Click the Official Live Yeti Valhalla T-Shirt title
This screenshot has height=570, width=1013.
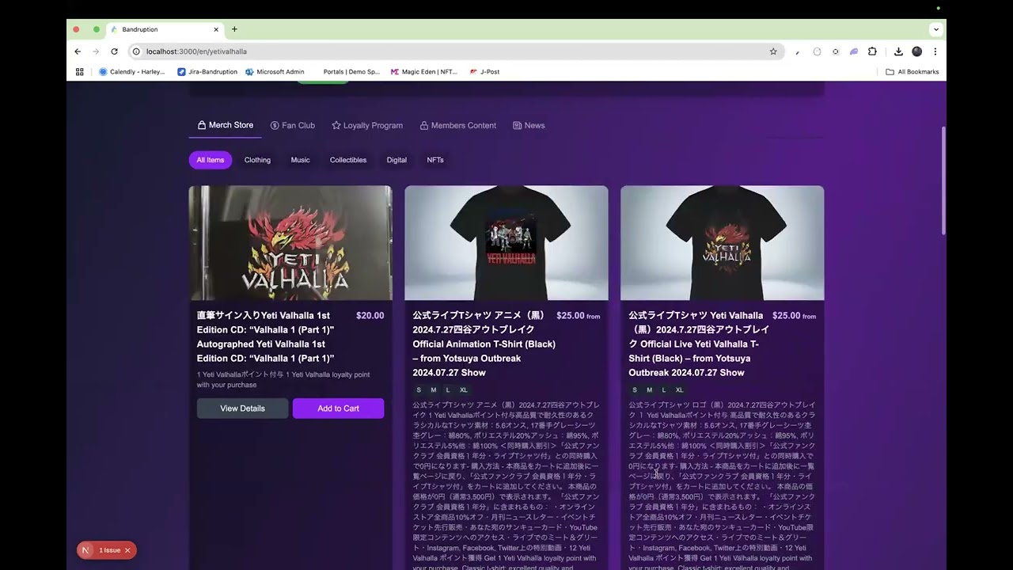click(x=699, y=344)
